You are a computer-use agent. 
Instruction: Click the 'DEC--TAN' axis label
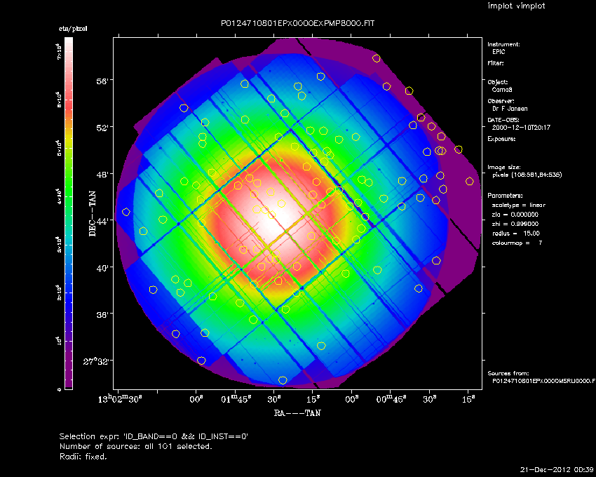click(x=93, y=213)
